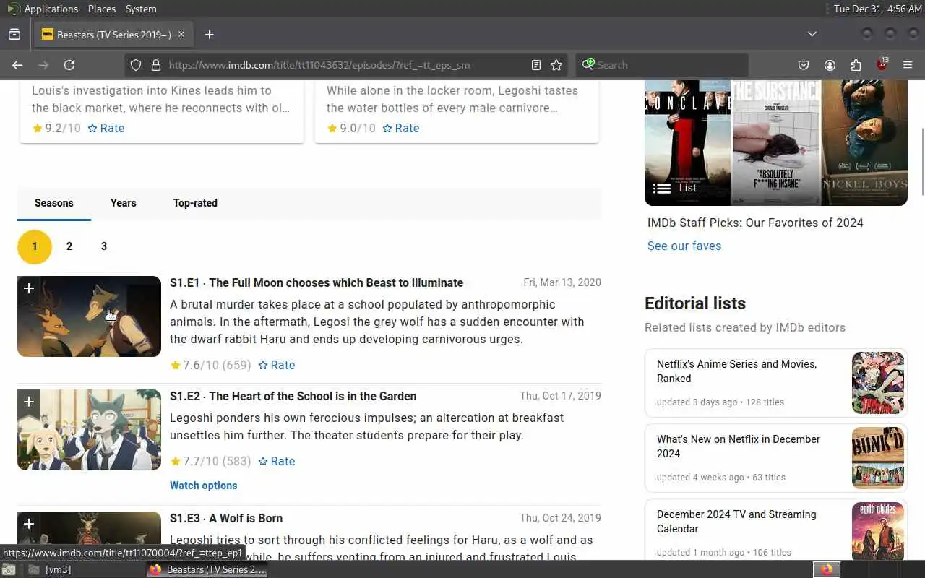Click the page vertical scrollbar
This screenshot has width=925, height=578.
pos(922,160)
